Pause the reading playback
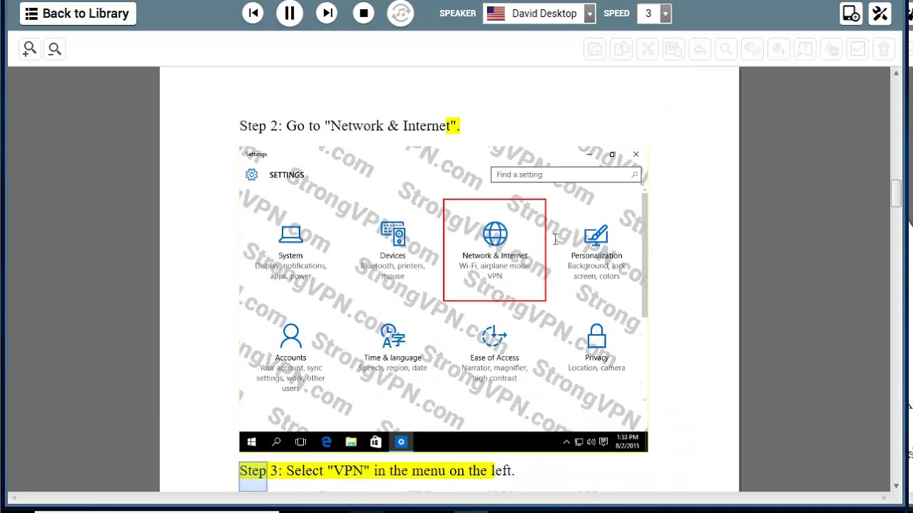913x513 pixels. point(290,13)
